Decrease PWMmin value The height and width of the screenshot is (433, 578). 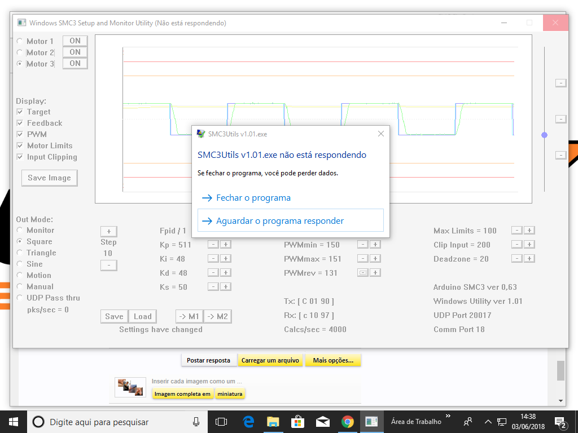coord(363,245)
